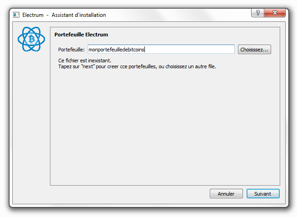297x217 pixels.
Task: Click the Bitcoin symbol inside the logo
Action: coord(32,39)
